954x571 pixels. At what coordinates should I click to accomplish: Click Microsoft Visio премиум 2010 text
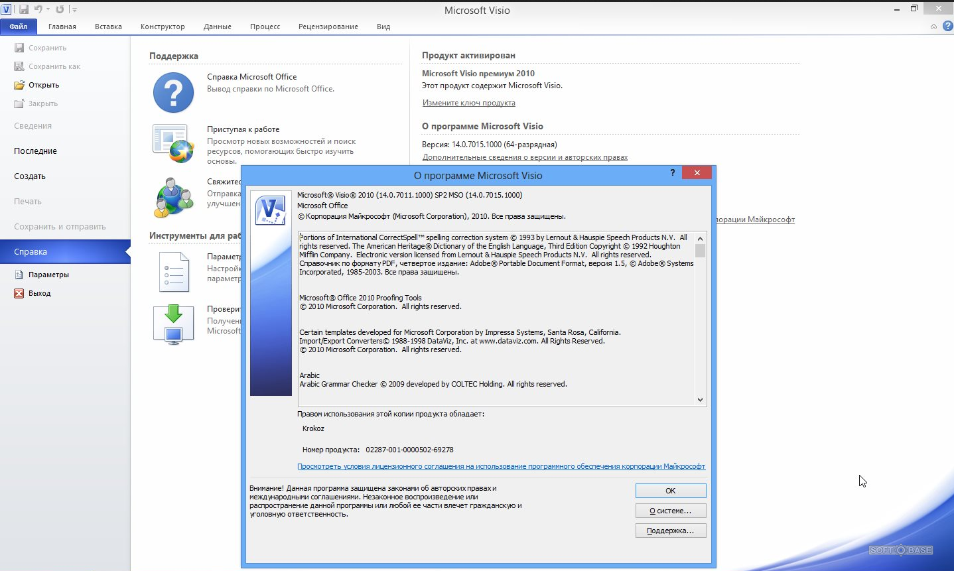[x=478, y=74]
